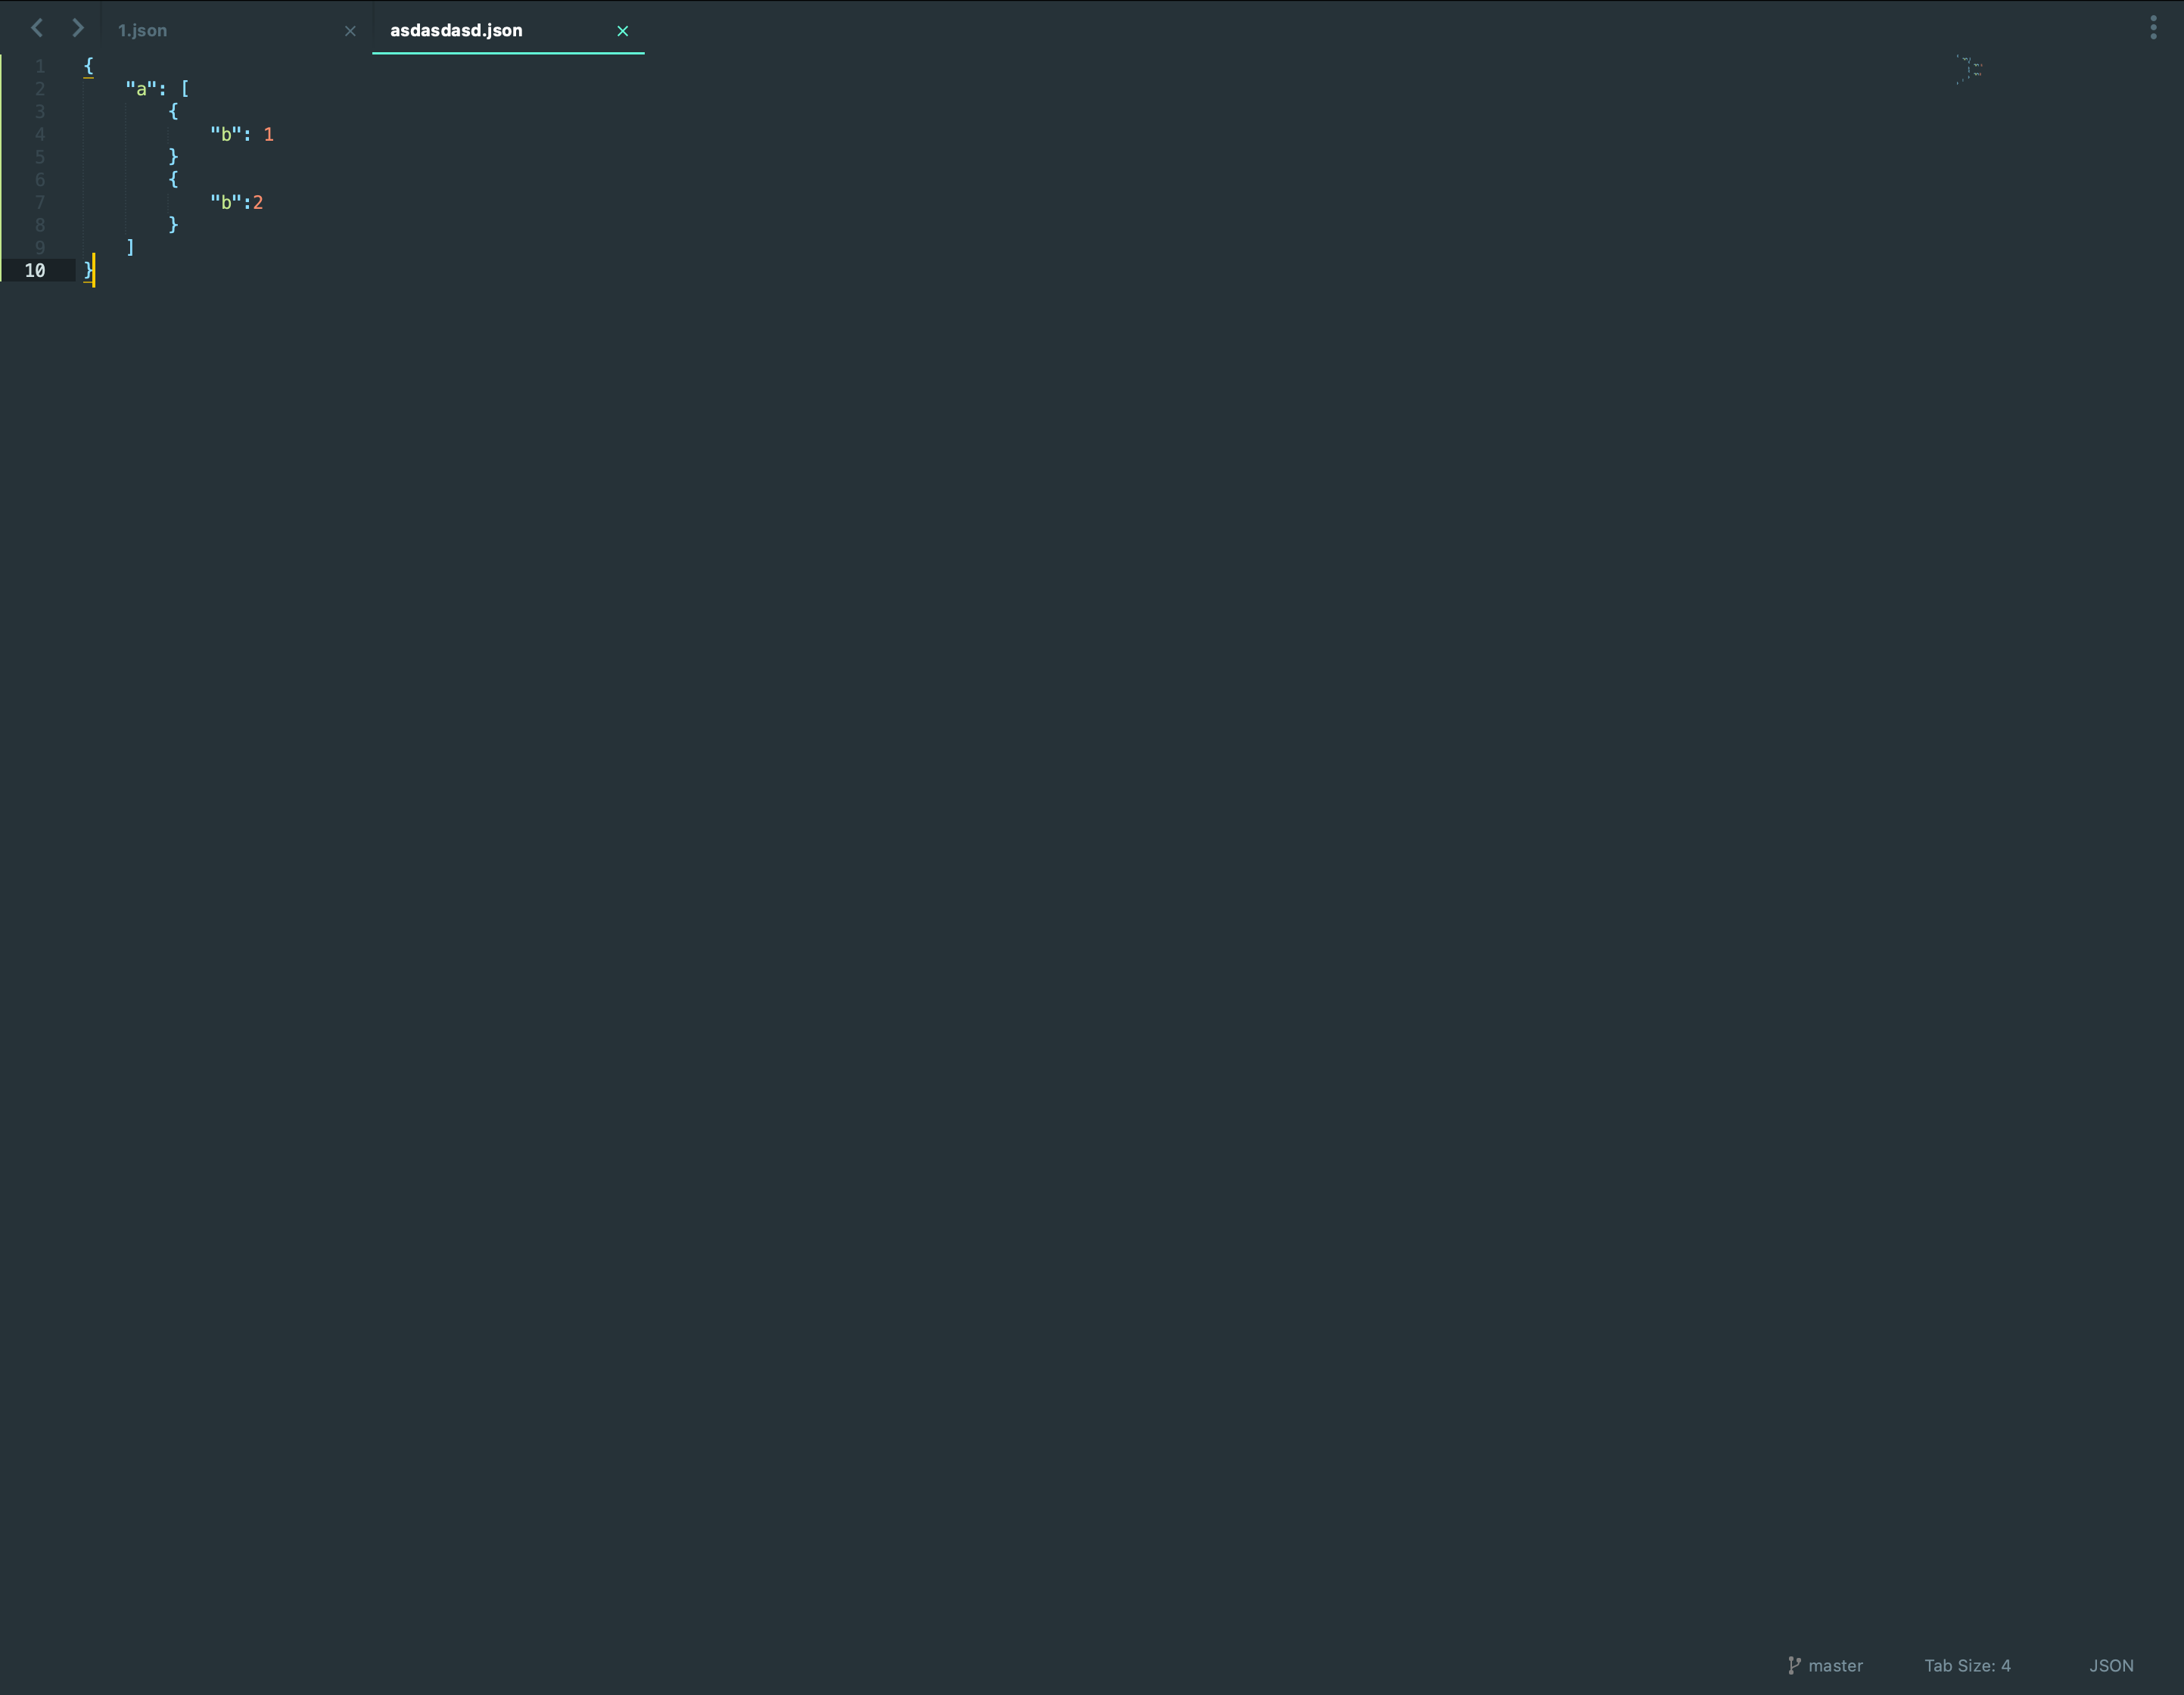Click line number 10 in the gutter
This screenshot has width=2184, height=1695.
(35, 270)
